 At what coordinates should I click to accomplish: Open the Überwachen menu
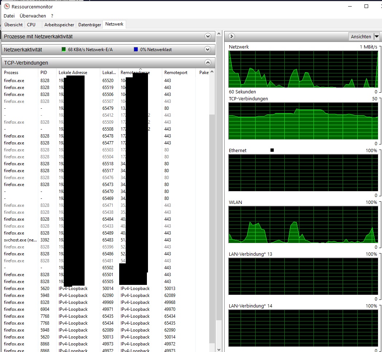point(33,16)
